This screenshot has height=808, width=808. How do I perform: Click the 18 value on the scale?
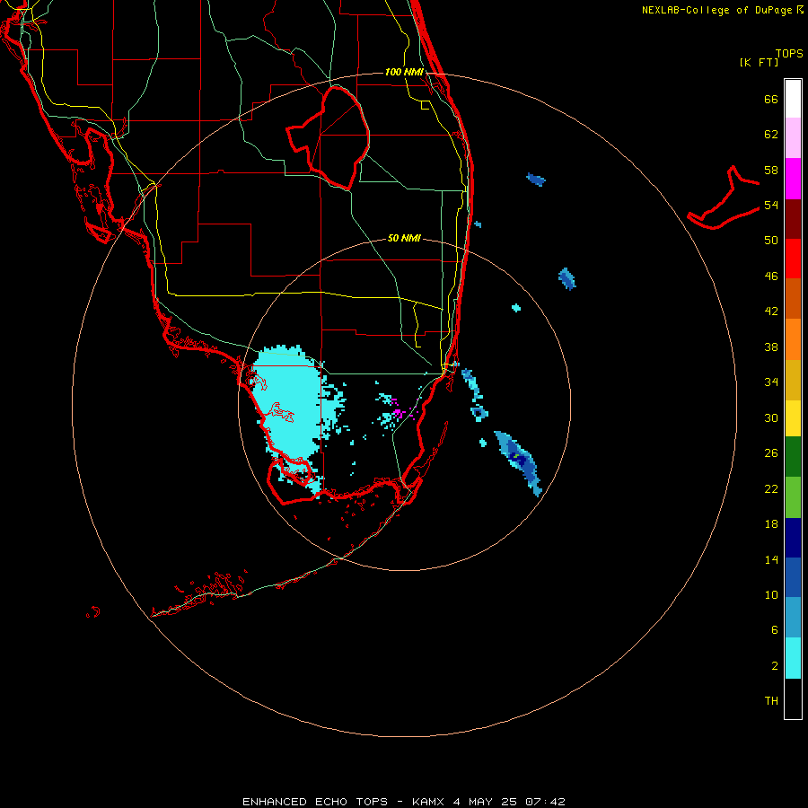[x=771, y=524]
